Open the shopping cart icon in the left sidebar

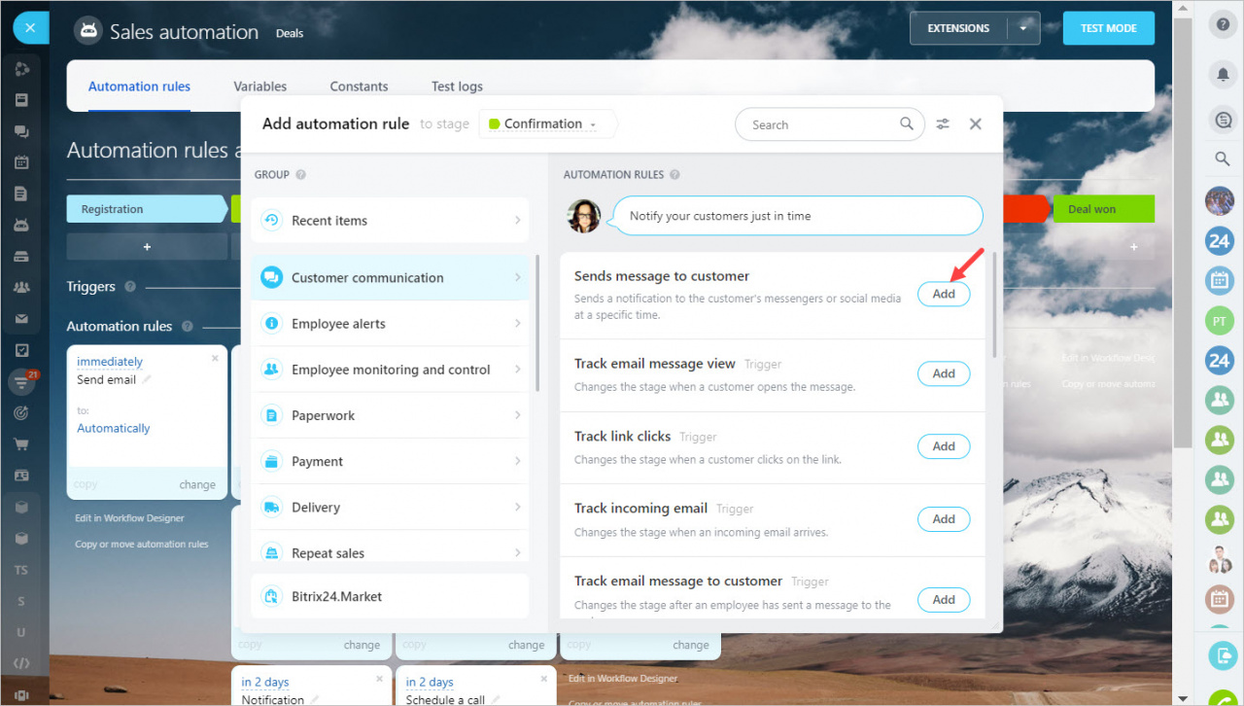(x=21, y=444)
